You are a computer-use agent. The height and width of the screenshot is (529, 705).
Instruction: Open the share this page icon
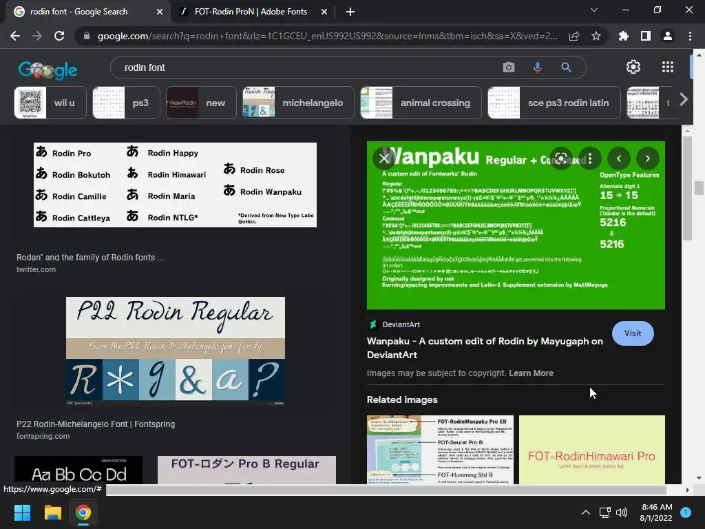[x=574, y=36]
